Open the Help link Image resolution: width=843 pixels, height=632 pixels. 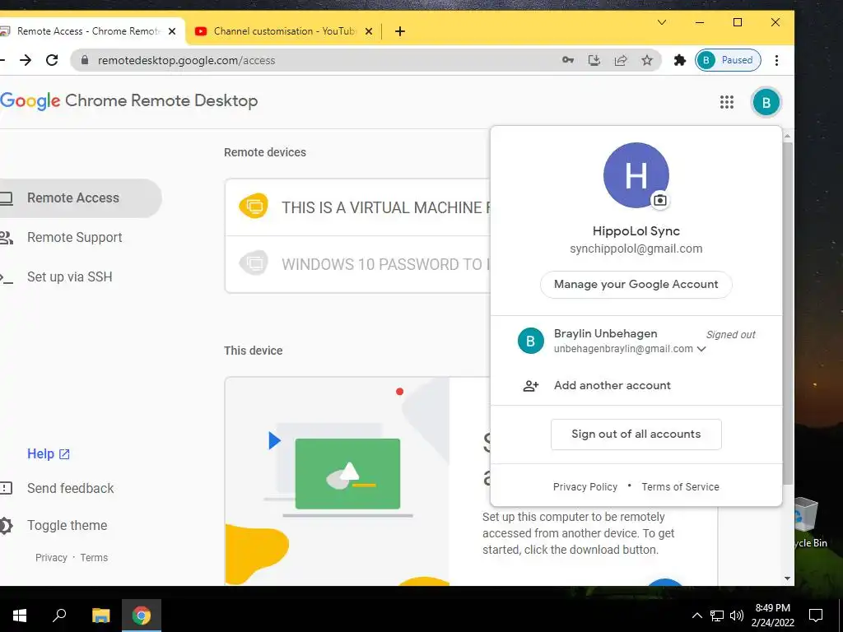[49, 454]
